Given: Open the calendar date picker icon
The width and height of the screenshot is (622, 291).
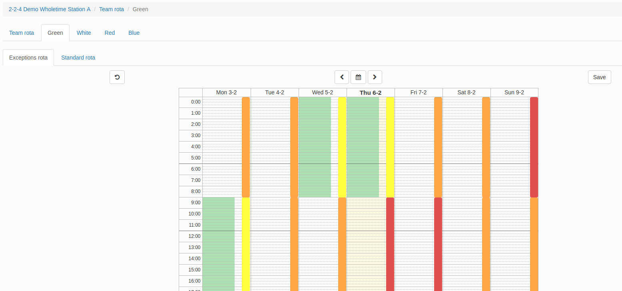Looking at the screenshot, I should (x=358, y=77).
